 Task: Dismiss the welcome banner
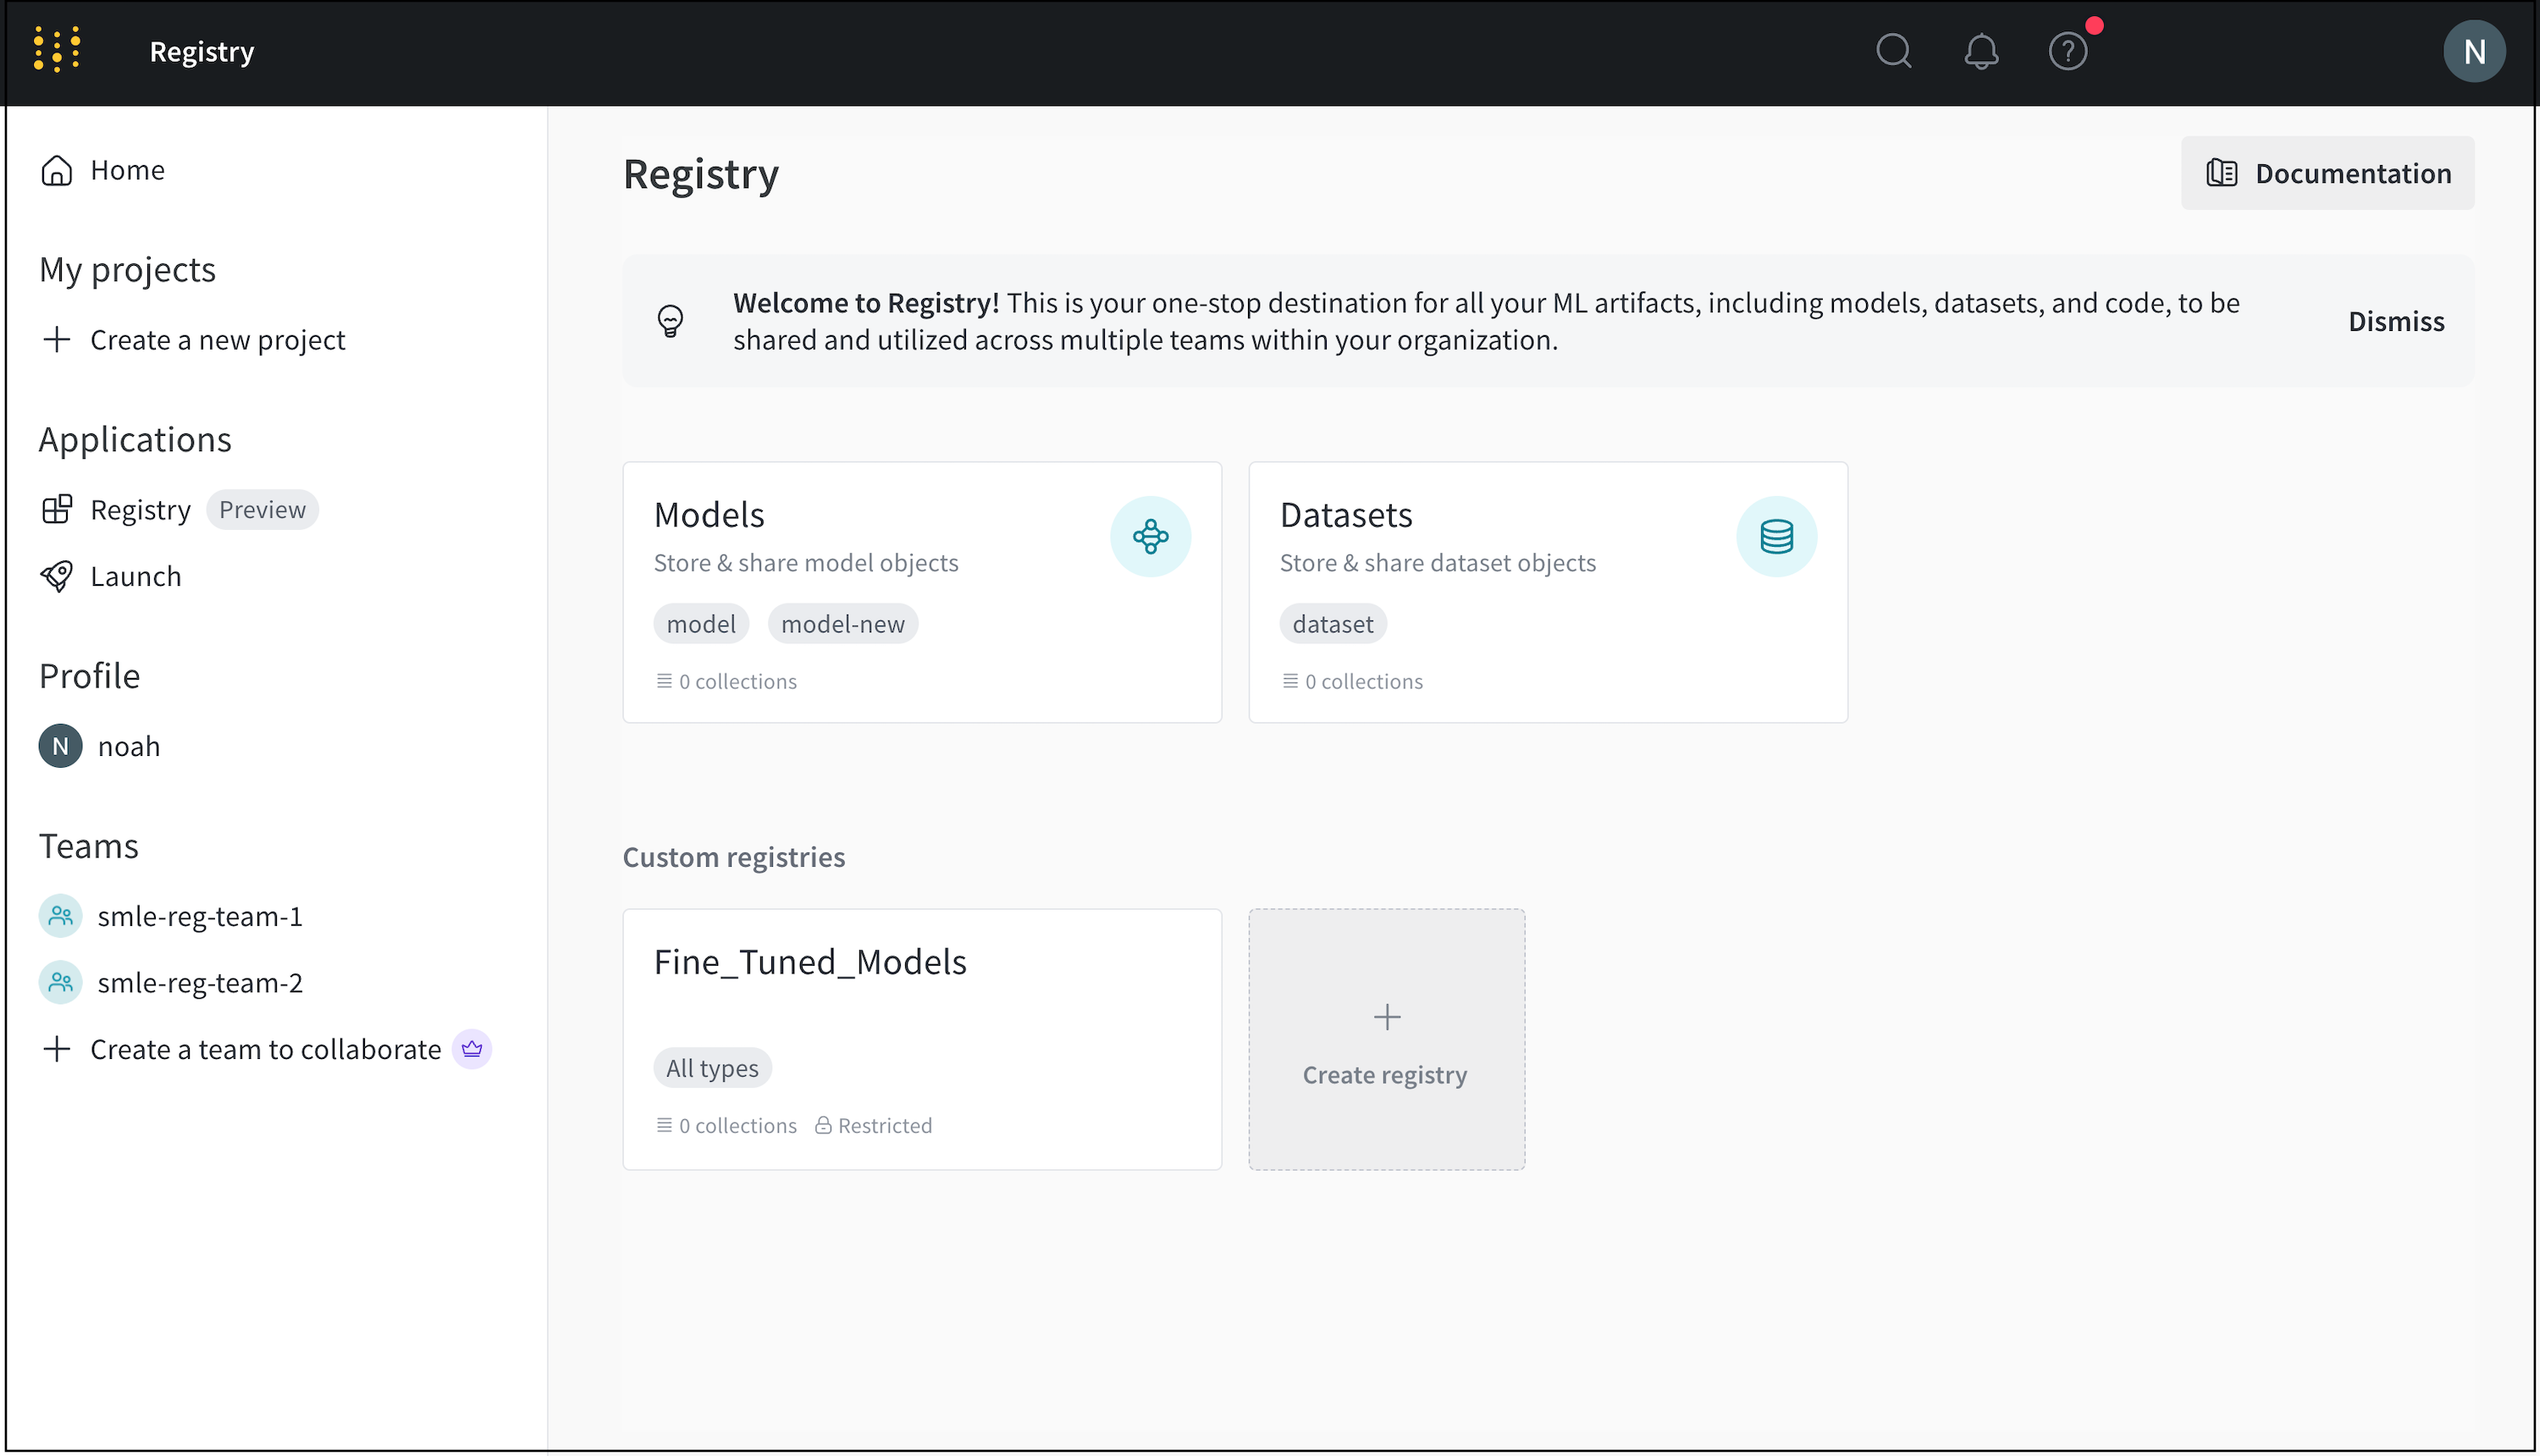coord(2396,320)
